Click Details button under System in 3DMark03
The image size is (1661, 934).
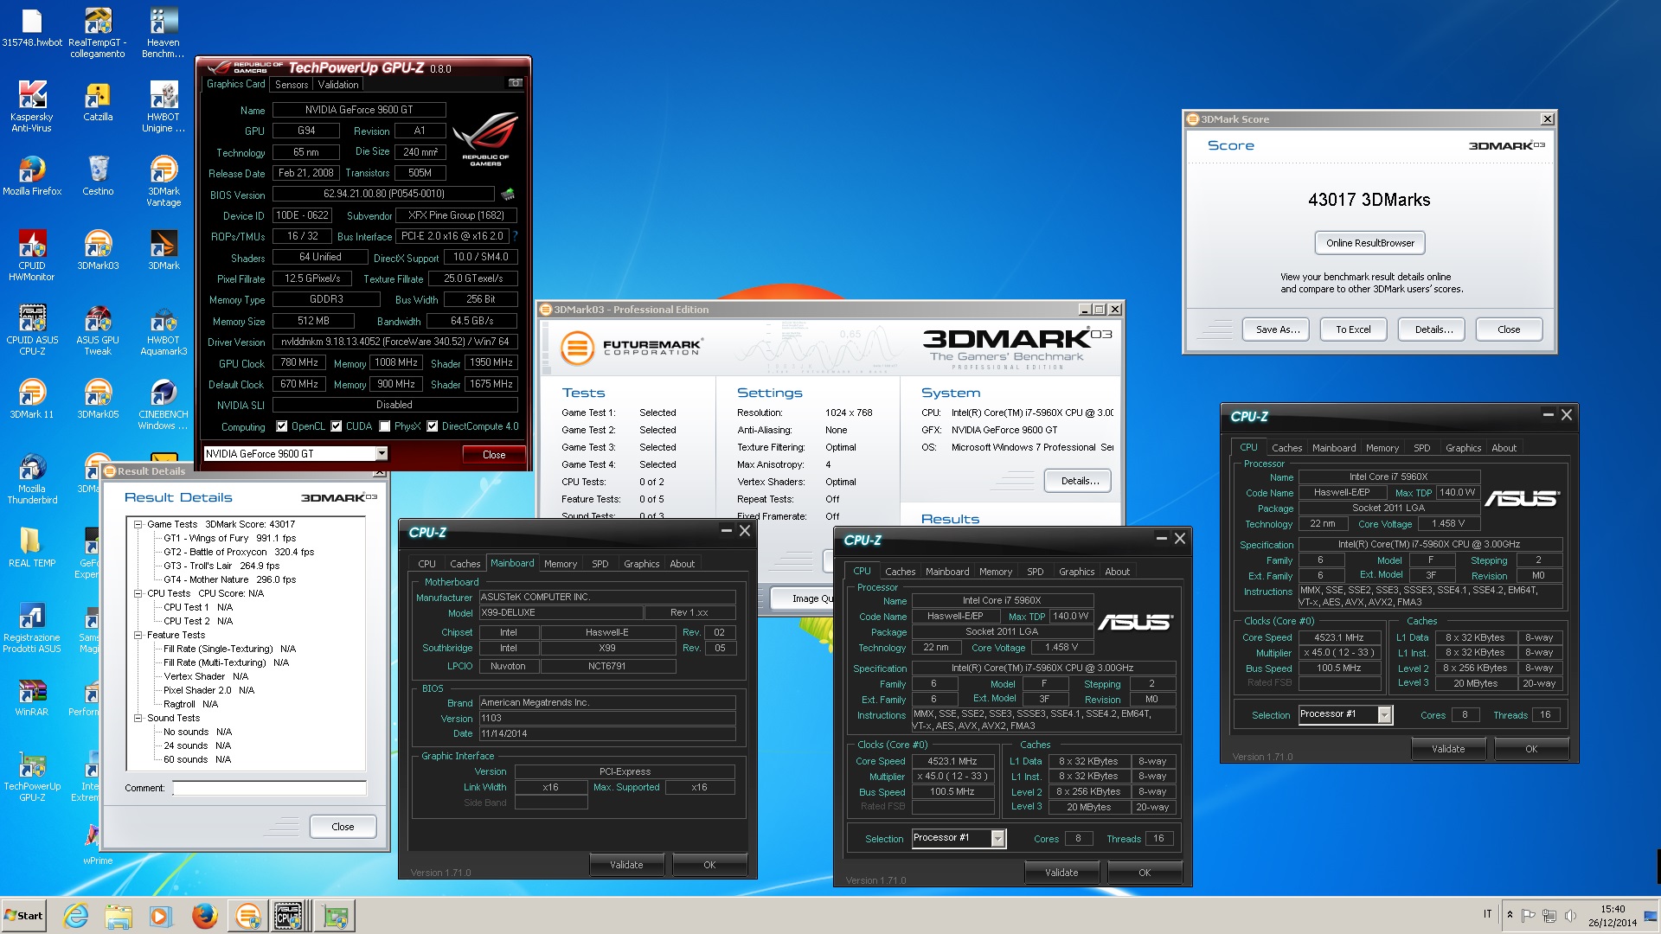tap(1078, 481)
